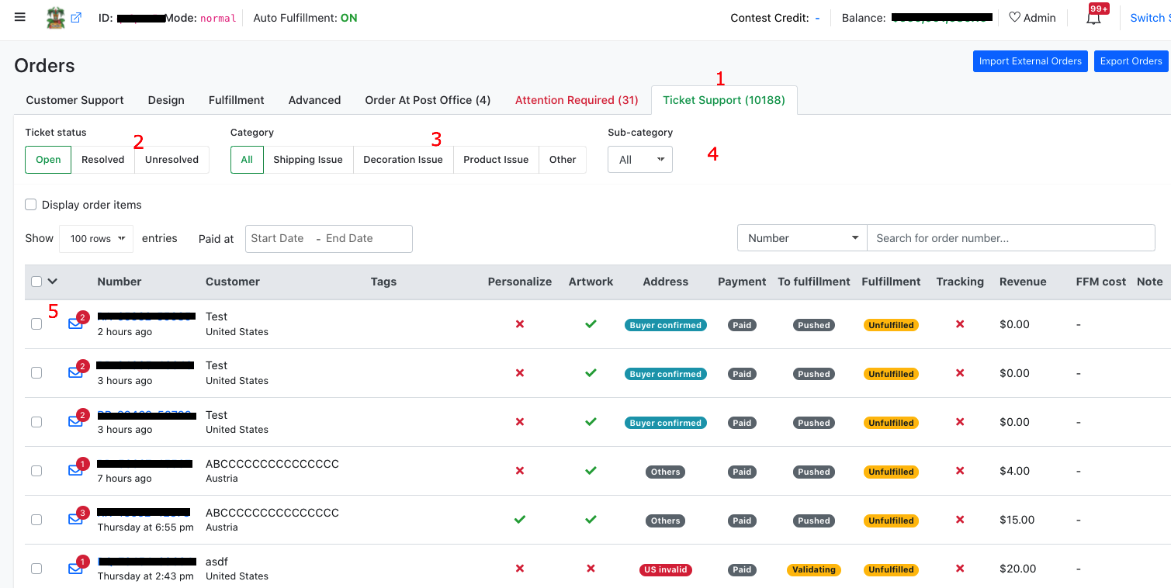Expand the Sub-category All dropdown
This screenshot has width=1171, height=588.
tap(640, 160)
